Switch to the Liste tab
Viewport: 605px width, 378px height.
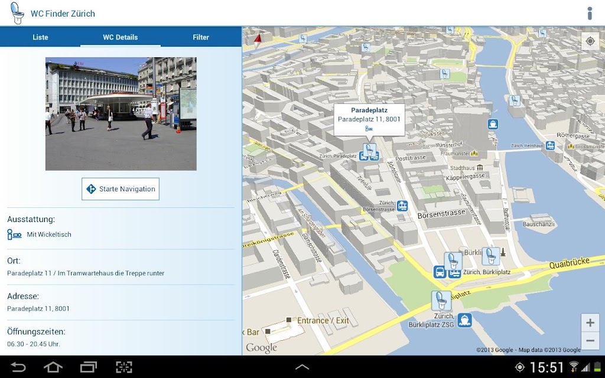40,37
